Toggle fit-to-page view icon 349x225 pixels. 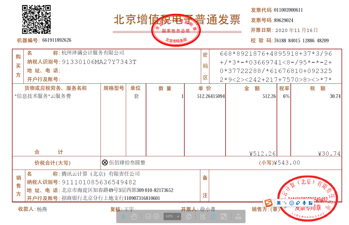tap(213, 216)
